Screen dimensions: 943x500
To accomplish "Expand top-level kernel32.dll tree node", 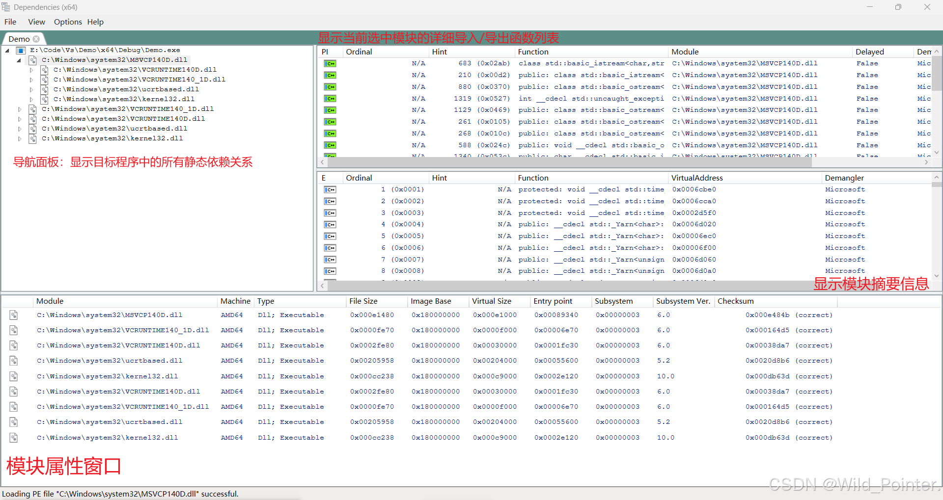I will (x=19, y=138).
